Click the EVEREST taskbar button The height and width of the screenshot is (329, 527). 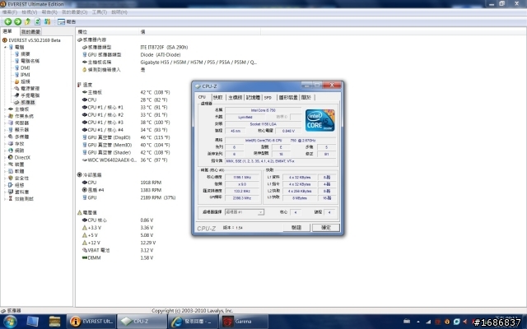click(x=91, y=322)
